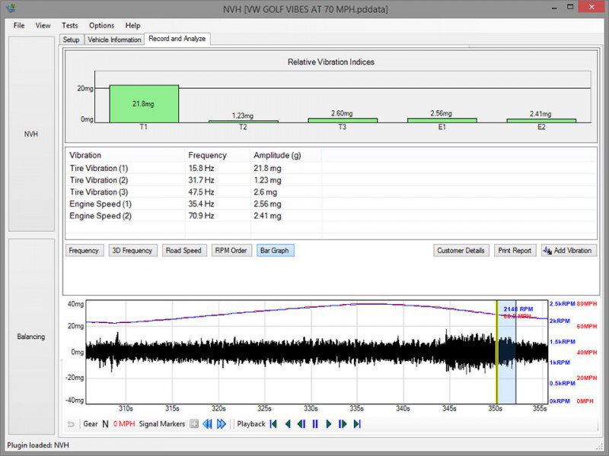This screenshot has width=609, height=456.
Task: Click the Print Report button
Action: click(x=515, y=250)
